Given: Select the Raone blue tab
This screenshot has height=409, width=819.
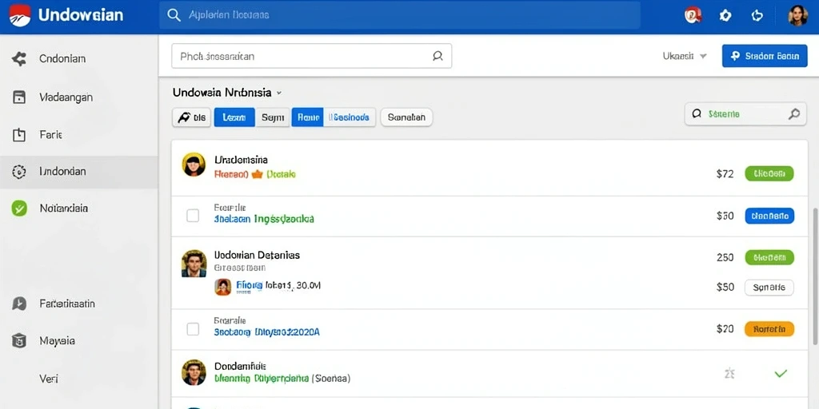Looking at the screenshot, I should pyautogui.click(x=308, y=117).
